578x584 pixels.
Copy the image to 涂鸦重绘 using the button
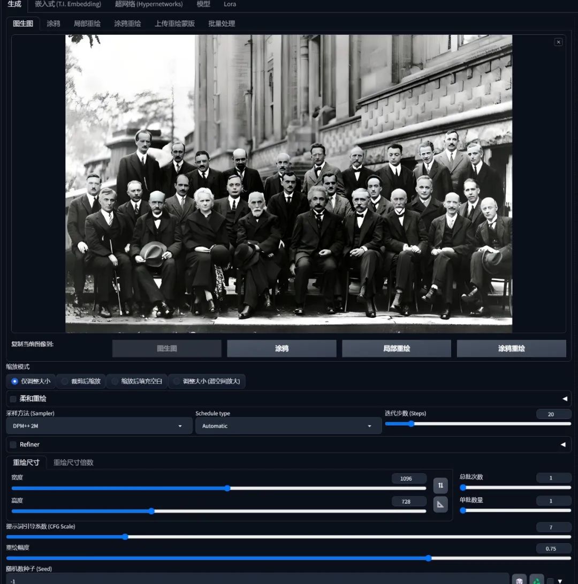click(x=512, y=349)
